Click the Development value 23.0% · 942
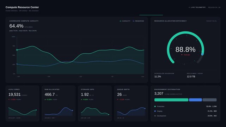The height and width of the screenshot is (127, 226). (x=212, y=116)
